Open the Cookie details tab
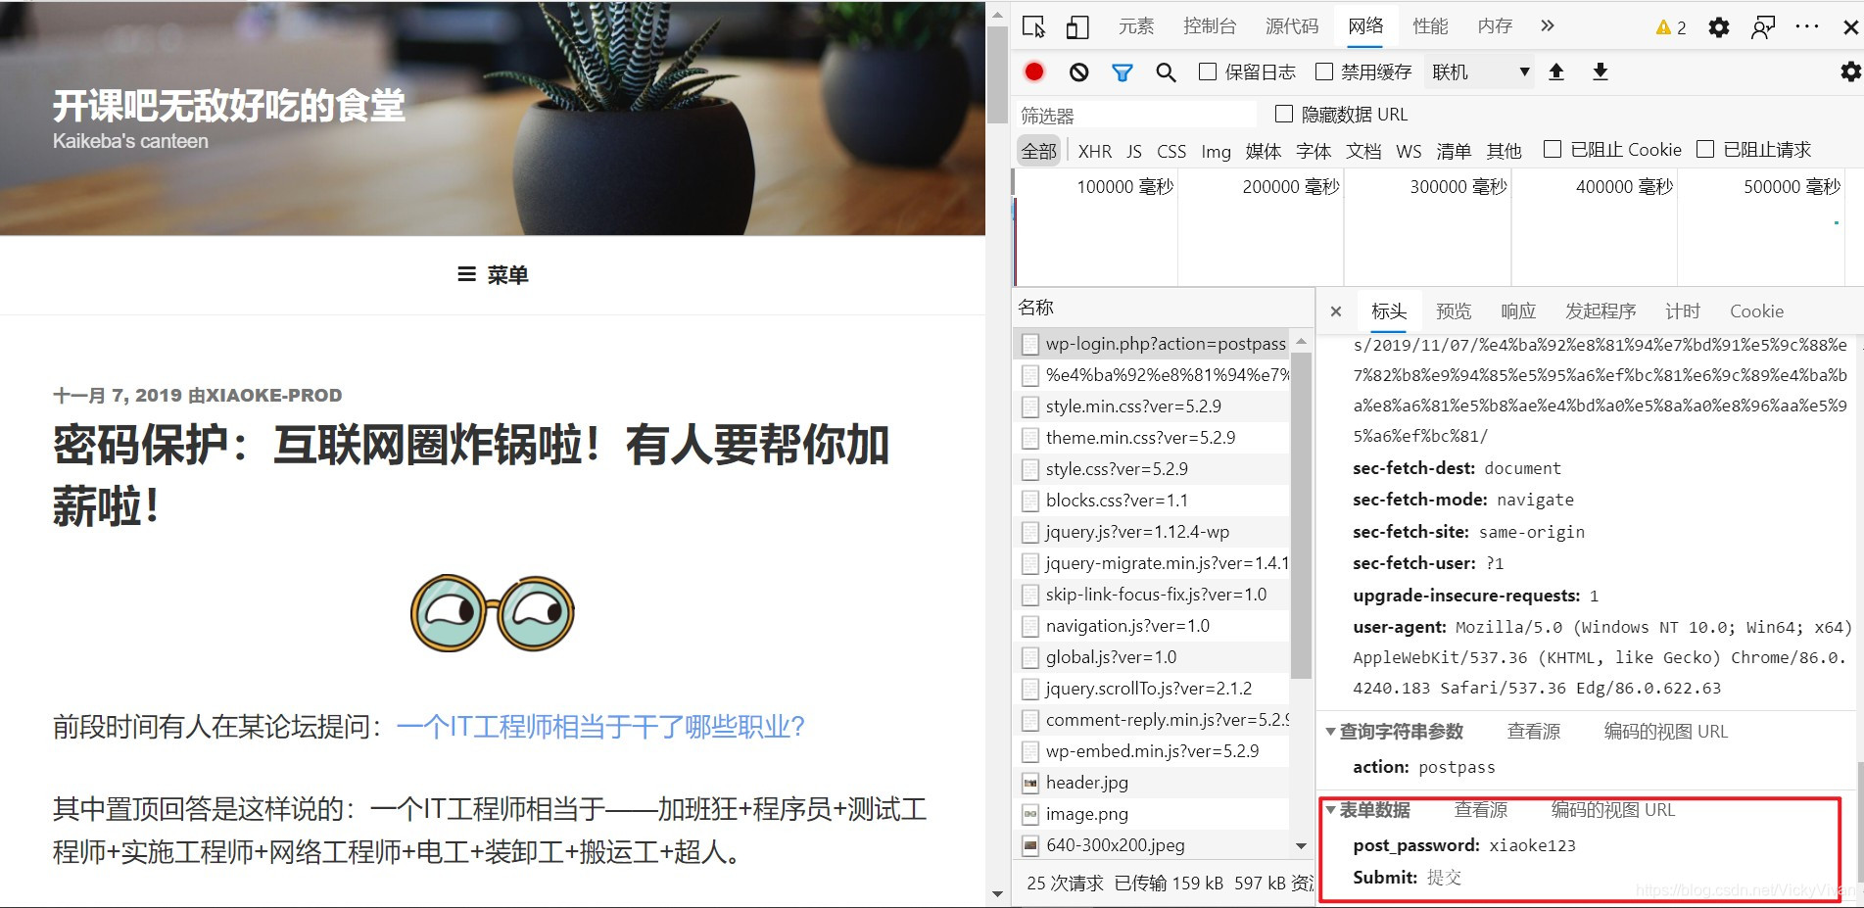Image resolution: width=1864 pixels, height=908 pixels. point(1756,311)
